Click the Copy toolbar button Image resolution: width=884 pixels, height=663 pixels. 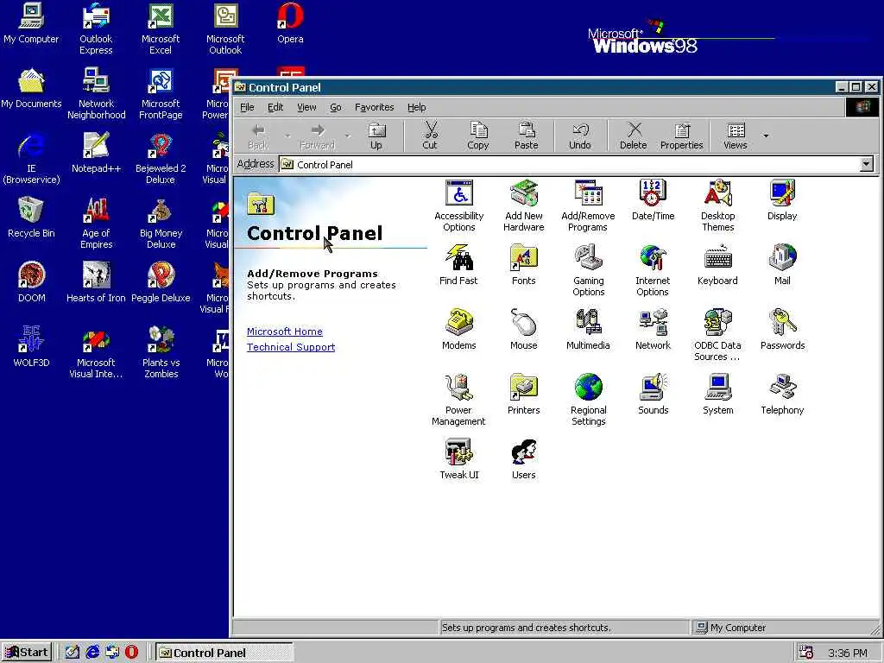tap(477, 136)
